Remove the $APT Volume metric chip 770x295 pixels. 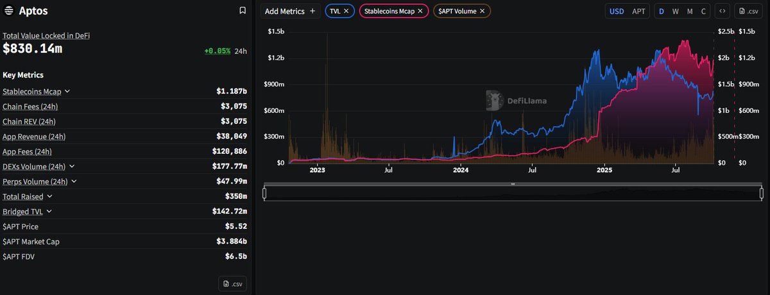(x=483, y=11)
